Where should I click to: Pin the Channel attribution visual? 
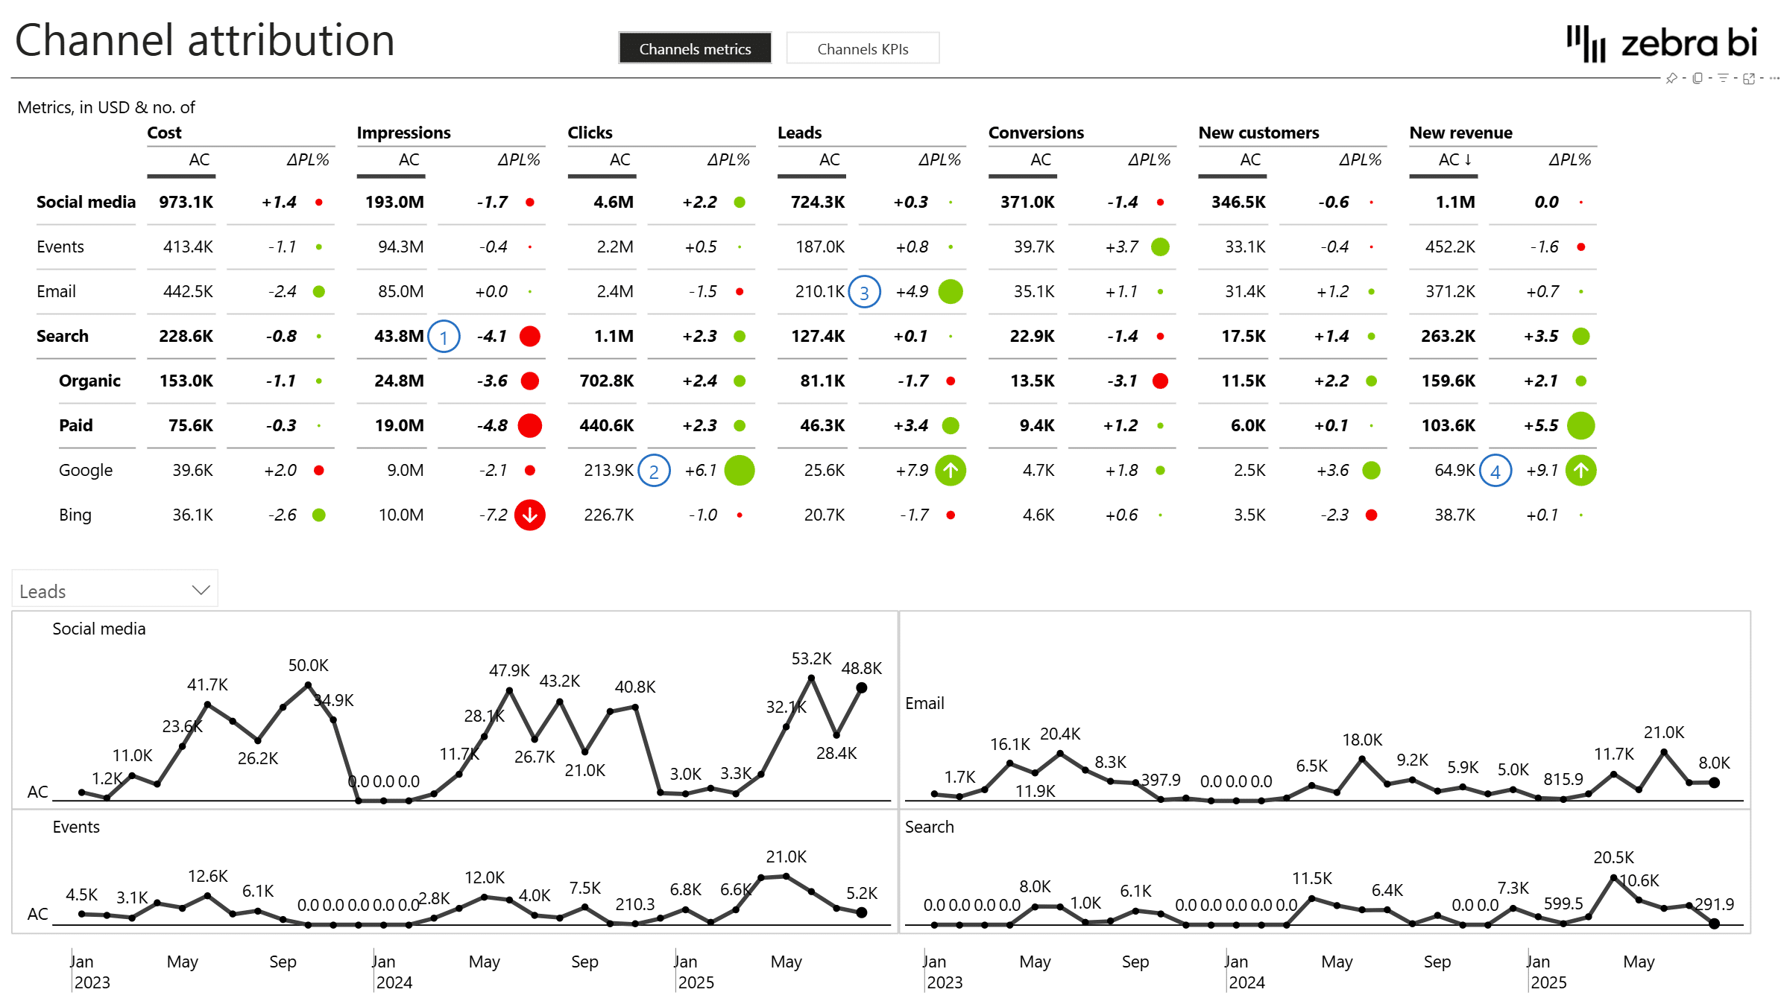[1672, 78]
